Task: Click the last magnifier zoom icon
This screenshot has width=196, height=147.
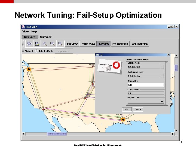Action: coord(60,44)
